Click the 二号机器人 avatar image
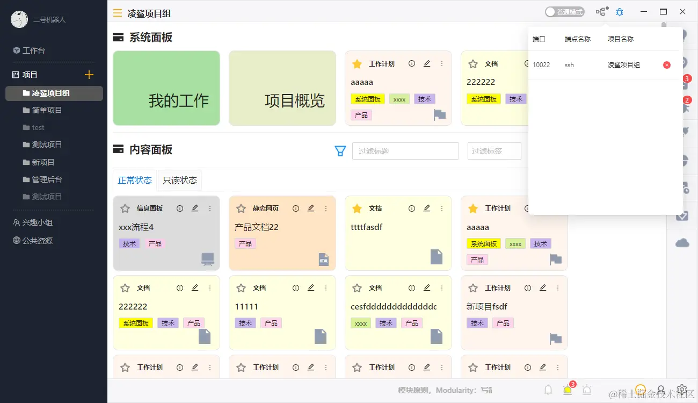Image resolution: width=698 pixels, height=403 pixels. point(19,19)
